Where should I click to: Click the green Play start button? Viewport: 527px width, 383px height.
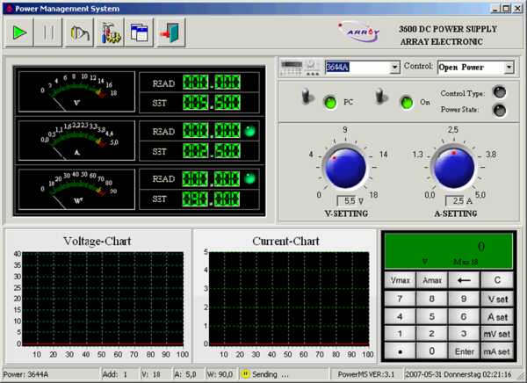(x=20, y=33)
